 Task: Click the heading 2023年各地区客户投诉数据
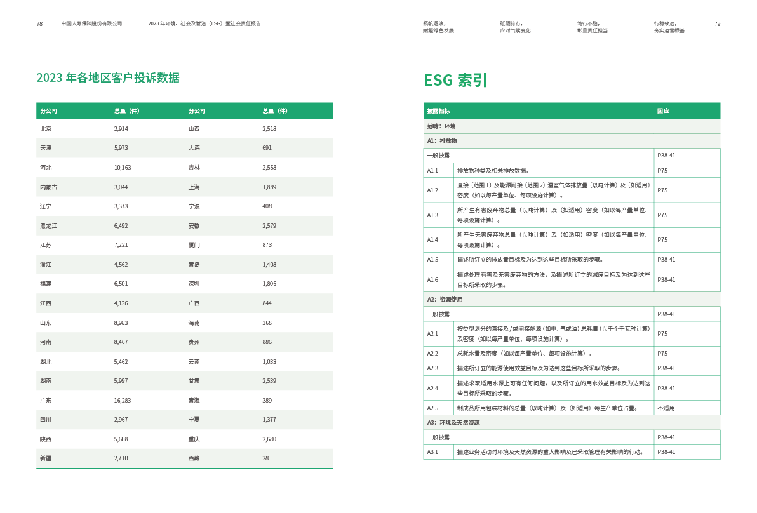(108, 78)
